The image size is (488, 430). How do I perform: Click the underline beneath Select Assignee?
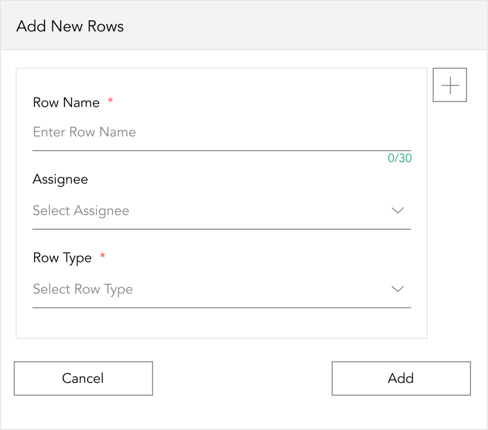coord(222,229)
